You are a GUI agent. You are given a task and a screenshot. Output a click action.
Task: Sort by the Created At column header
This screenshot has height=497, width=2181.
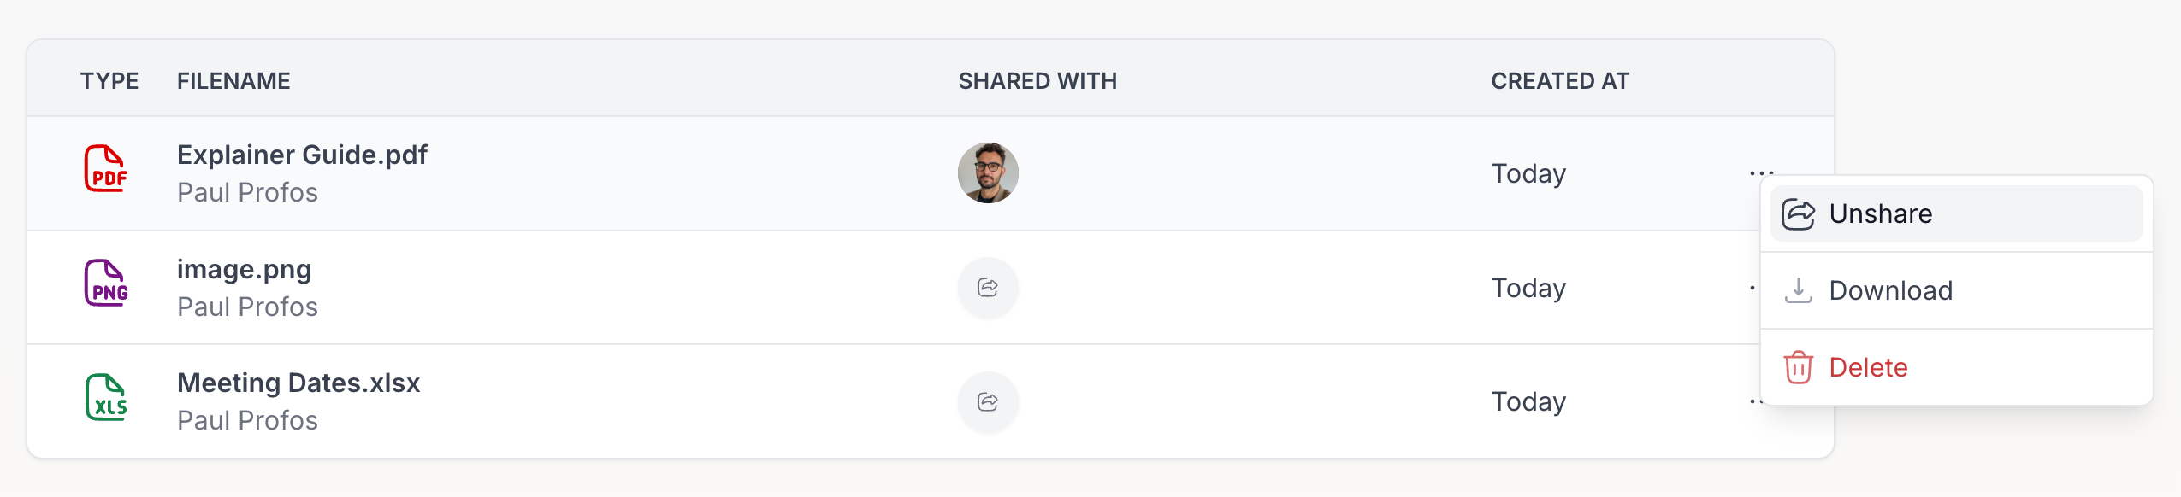point(1560,81)
